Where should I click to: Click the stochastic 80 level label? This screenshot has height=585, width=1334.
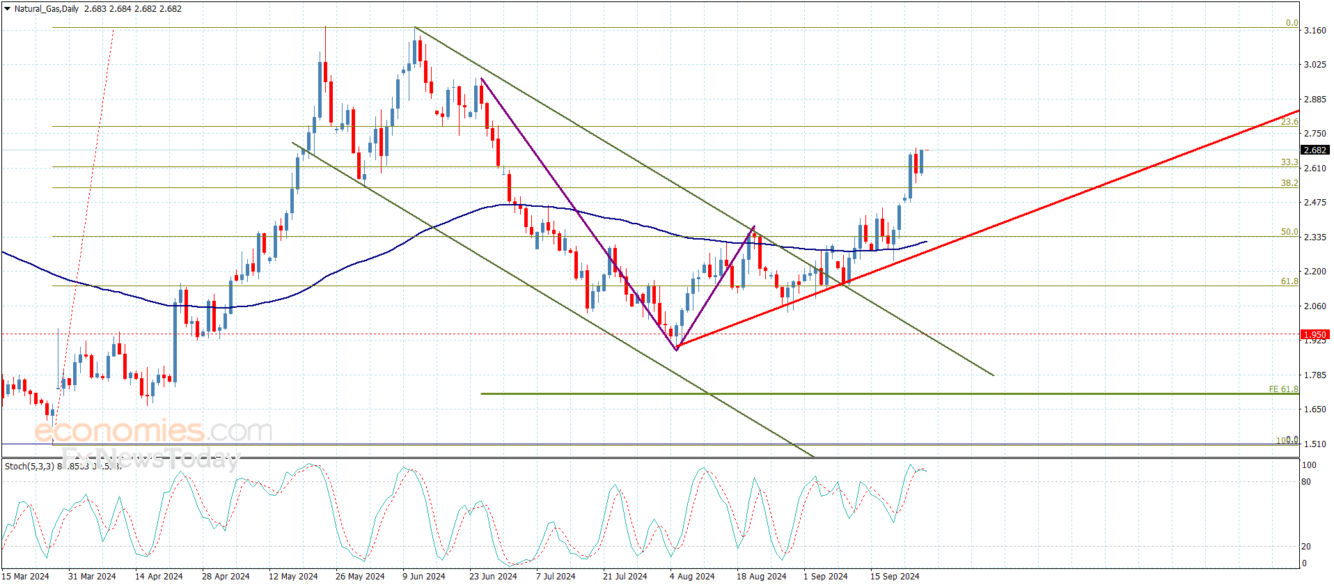point(1306,482)
